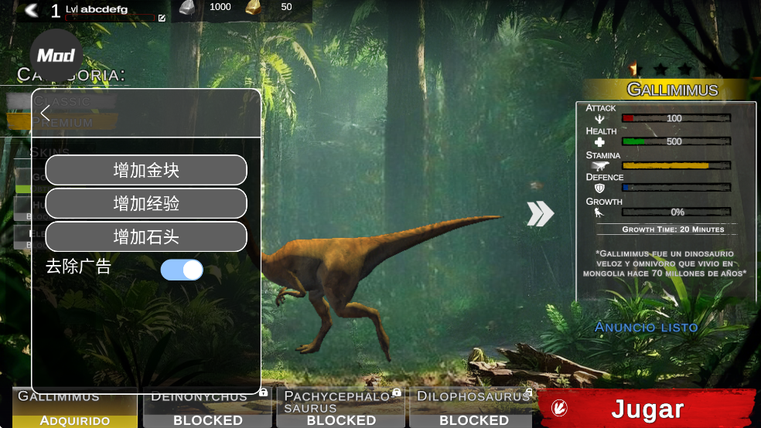
Task: Click the back arrow in the top bar
Action: coord(31,10)
